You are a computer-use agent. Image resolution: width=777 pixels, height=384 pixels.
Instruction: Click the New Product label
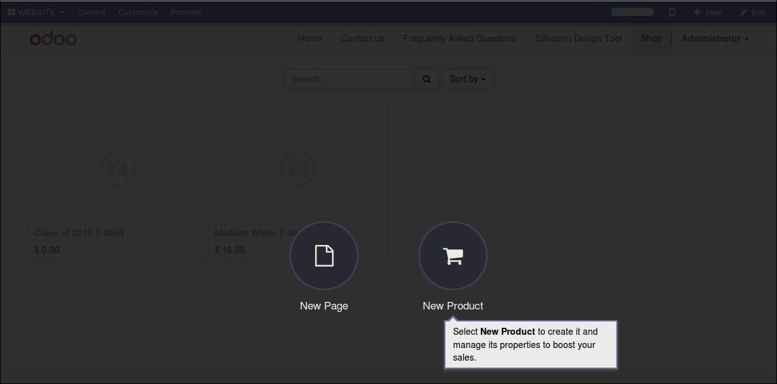point(453,306)
